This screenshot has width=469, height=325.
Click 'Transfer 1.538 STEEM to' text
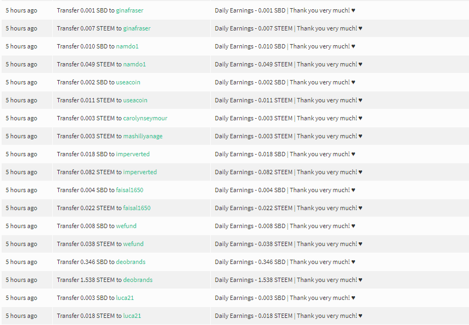[89, 280]
